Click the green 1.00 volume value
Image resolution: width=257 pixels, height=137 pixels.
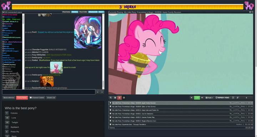197,98
